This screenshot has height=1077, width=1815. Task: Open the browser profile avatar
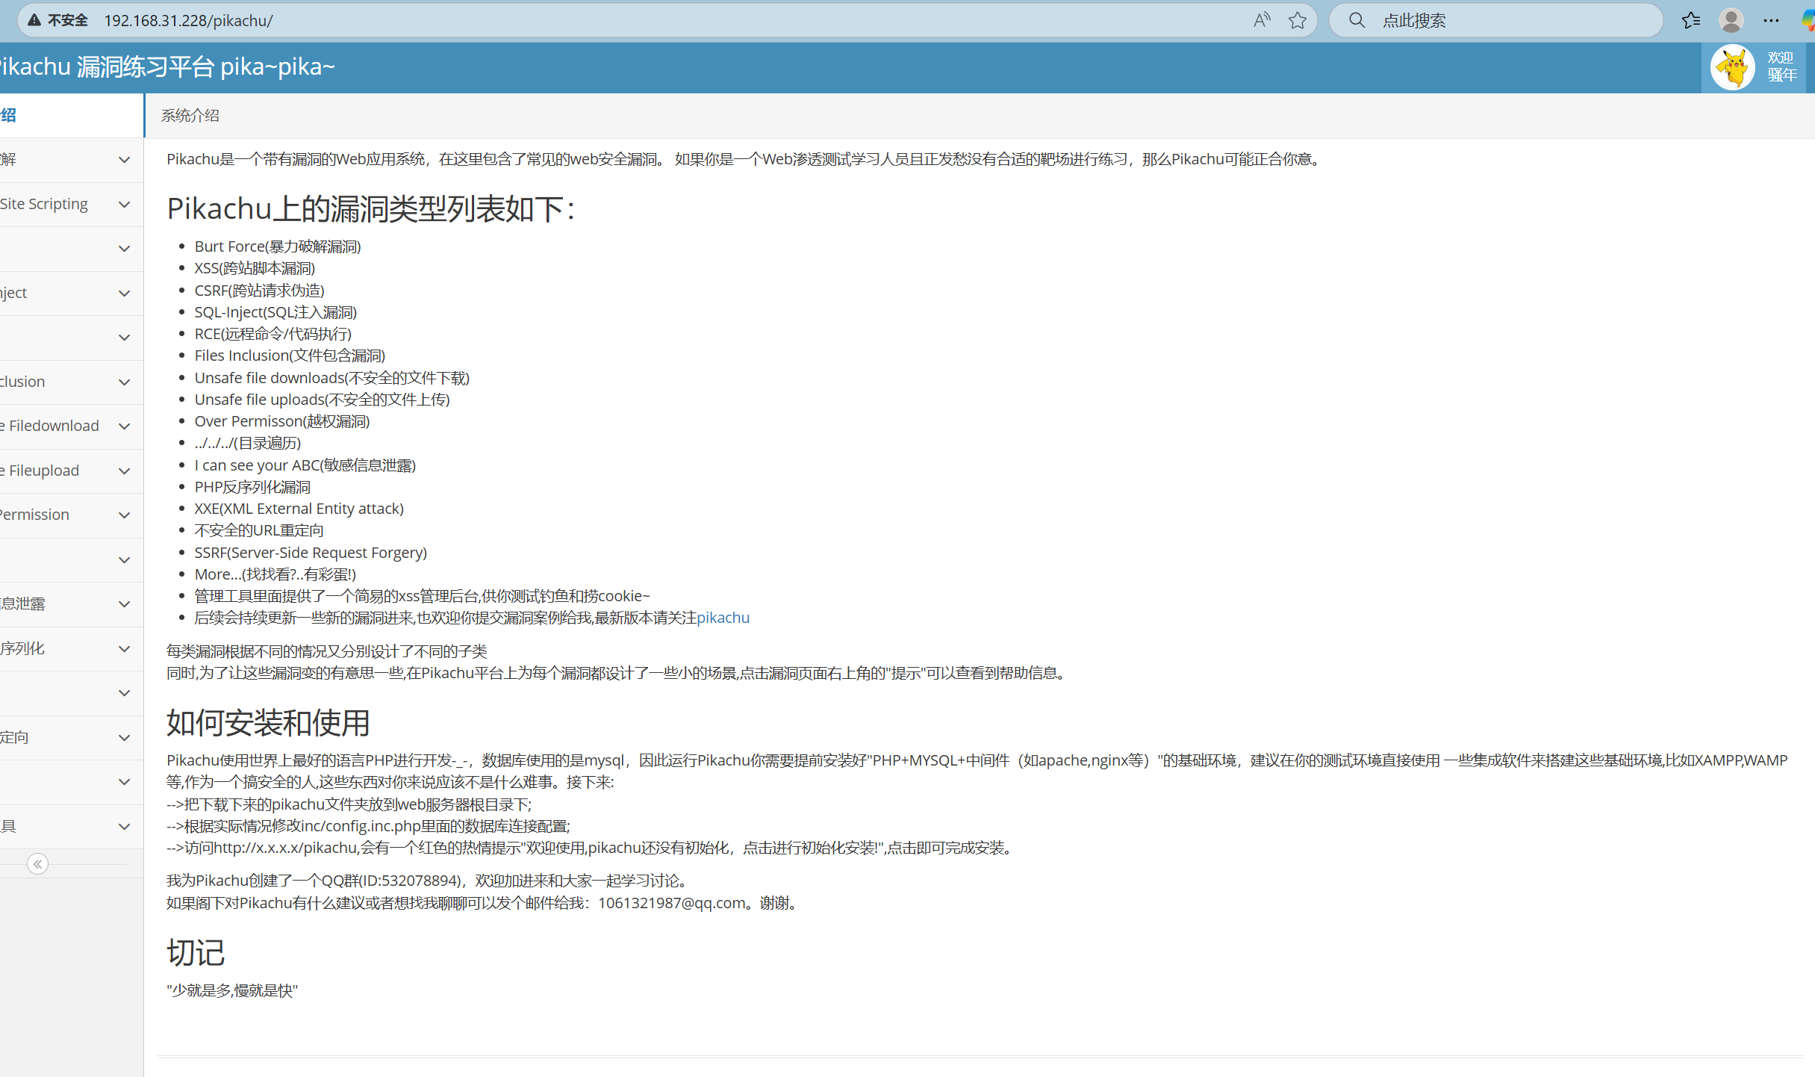click(x=1731, y=20)
